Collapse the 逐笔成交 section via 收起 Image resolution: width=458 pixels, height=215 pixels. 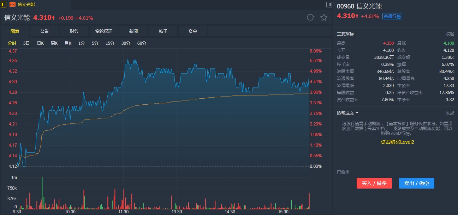(x=450, y=113)
